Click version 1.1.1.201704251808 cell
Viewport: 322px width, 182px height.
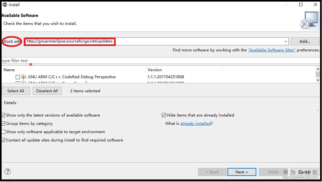pos(166,77)
